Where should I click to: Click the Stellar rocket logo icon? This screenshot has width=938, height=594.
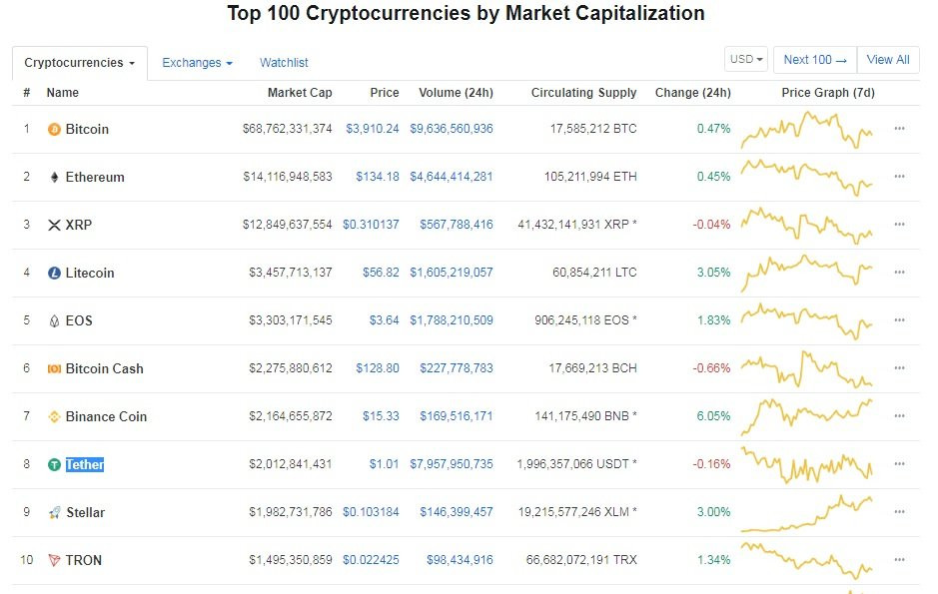click(54, 513)
